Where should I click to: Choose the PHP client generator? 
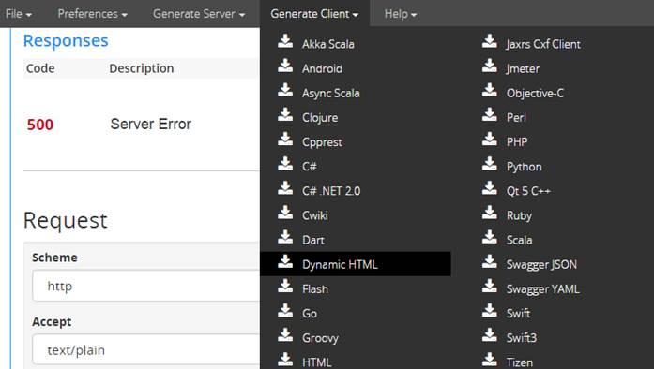point(517,142)
